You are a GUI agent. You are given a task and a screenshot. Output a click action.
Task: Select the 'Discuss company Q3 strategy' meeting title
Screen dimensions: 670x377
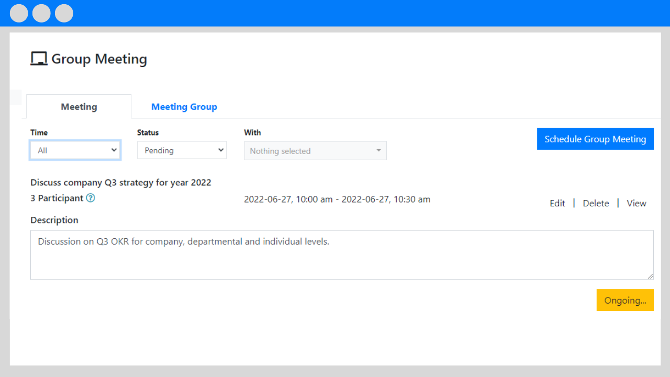[x=121, y=183]
